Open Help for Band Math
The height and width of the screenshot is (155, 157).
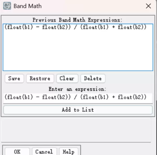click(68, 152)
